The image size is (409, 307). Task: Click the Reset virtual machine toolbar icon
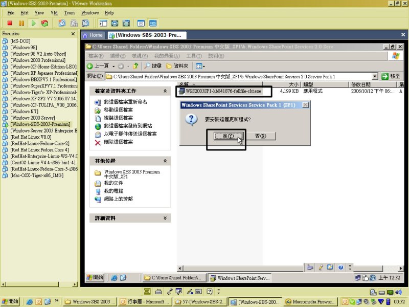coord(45,23)
